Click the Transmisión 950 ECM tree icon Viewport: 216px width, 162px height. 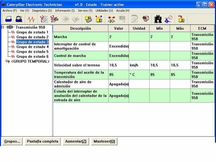[10, 27]
